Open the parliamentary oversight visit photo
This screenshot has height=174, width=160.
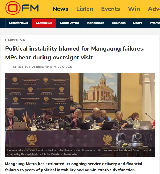pos(80,115)
